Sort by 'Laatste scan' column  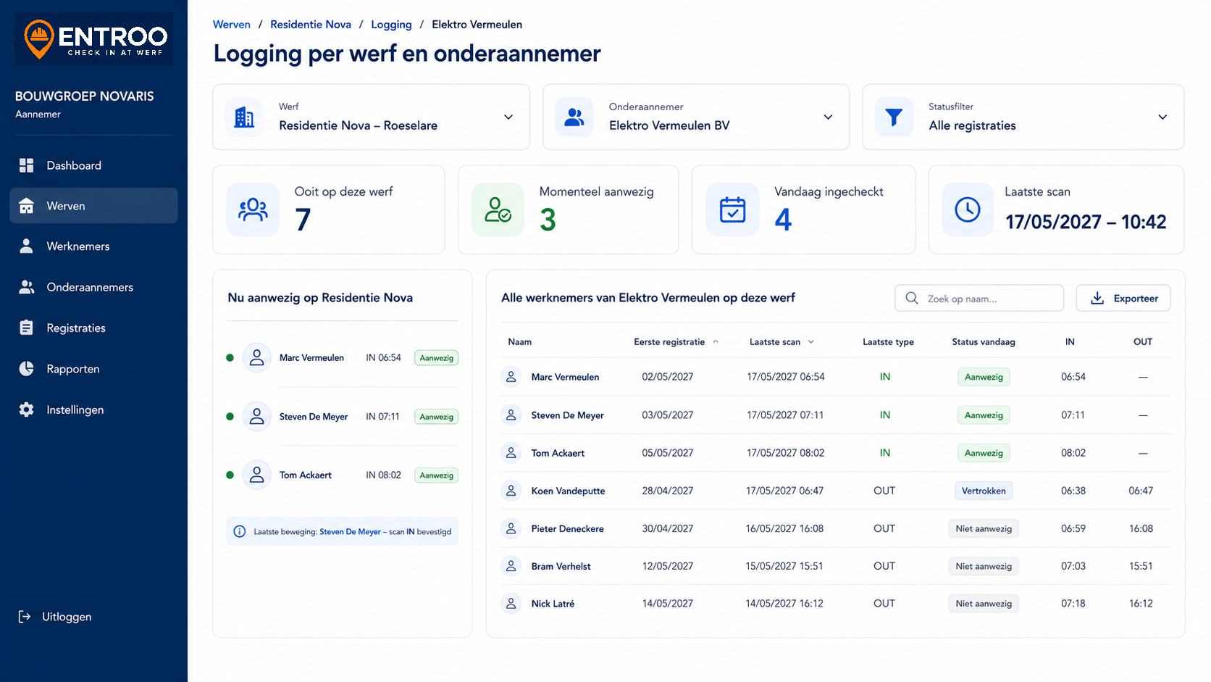coord(782,341)
